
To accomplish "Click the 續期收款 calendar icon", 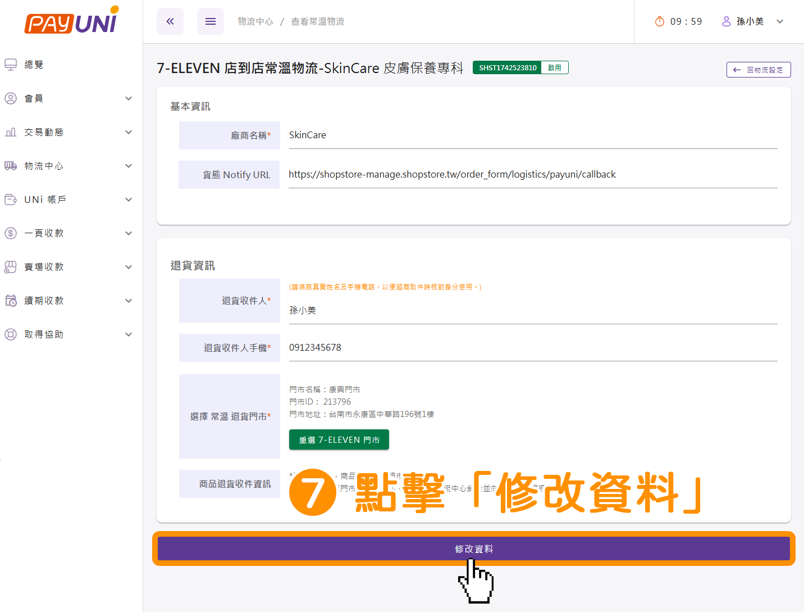I will [11, 301].
